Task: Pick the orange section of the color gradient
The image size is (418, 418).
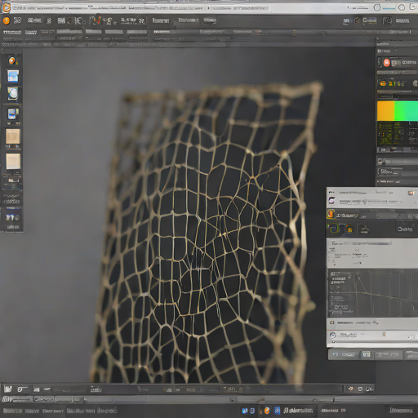Action: click(x=385, y=111)
